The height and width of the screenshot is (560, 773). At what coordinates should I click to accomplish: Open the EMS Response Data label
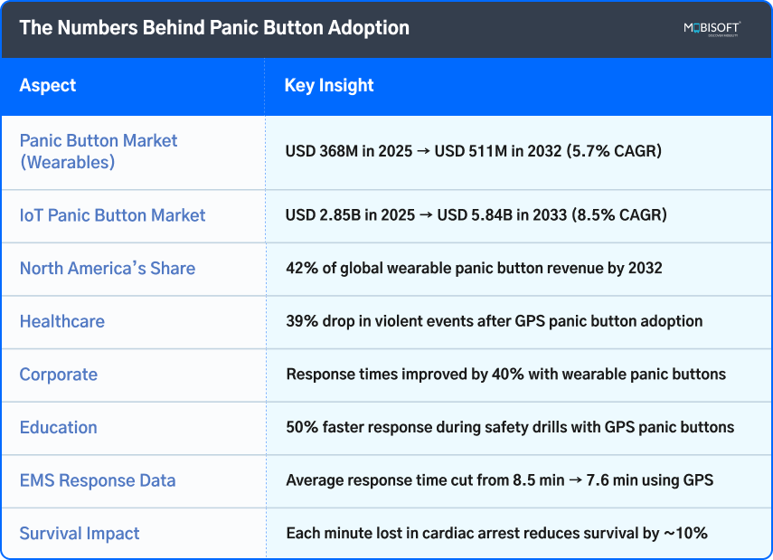click(x=98, y=480)
